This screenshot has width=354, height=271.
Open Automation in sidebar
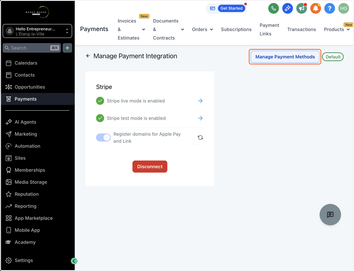click(x=37, y=146)
